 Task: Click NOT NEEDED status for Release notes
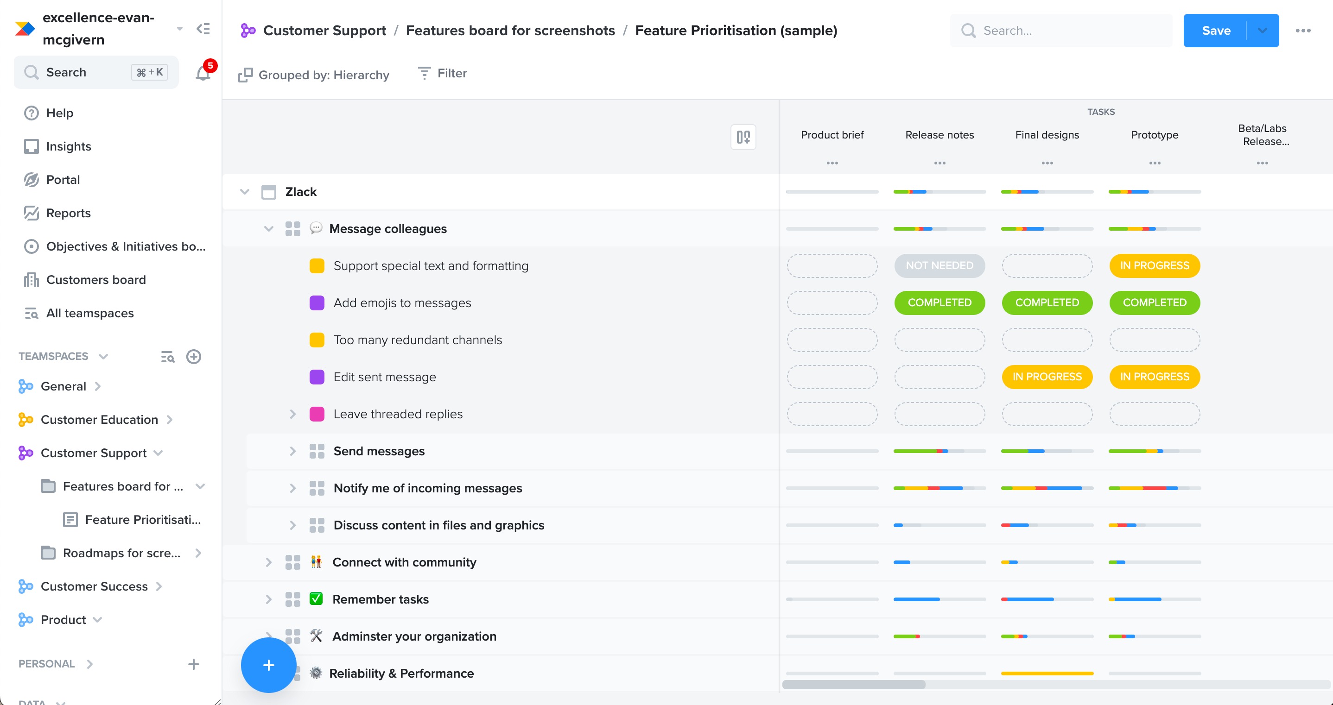939,266
